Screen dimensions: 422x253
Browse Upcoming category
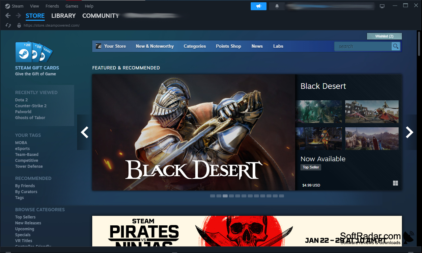[x=25, y=229]
